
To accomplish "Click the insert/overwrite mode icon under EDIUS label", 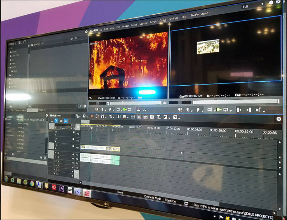I will 52,120.
